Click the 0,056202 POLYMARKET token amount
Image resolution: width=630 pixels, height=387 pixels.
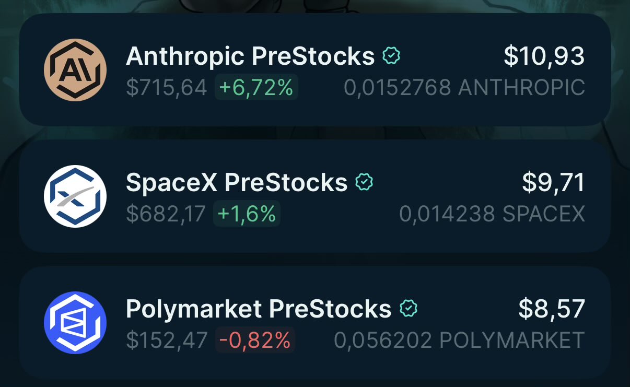pos(459,341)
